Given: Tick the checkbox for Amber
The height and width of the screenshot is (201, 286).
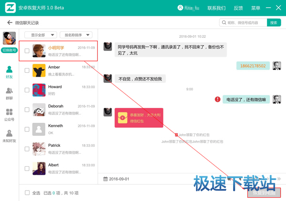Looking at the screenshot, I should tap(27, 70).
